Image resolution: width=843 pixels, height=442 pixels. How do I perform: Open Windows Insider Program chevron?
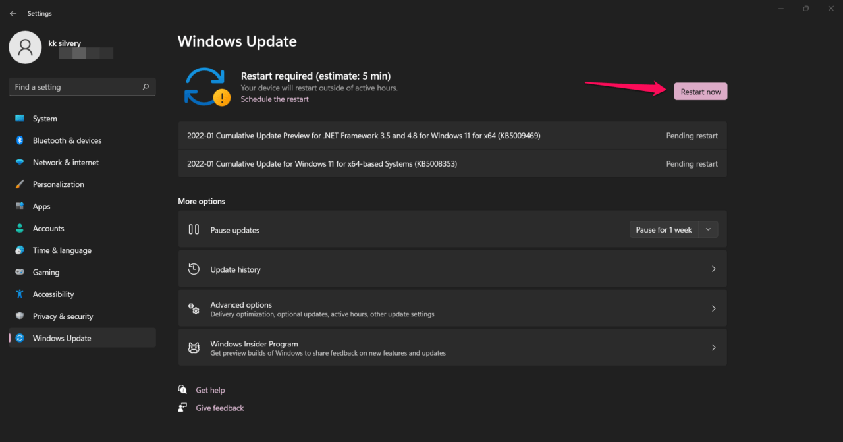[713, 348]
